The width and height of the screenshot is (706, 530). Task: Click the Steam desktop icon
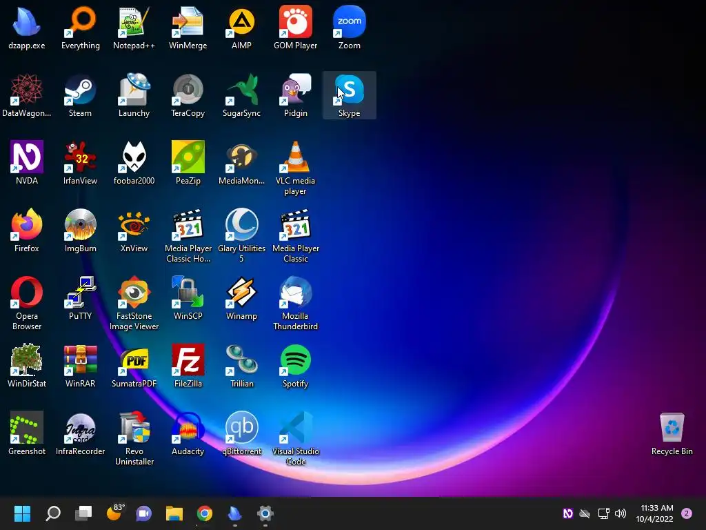(x=80, y=95)
